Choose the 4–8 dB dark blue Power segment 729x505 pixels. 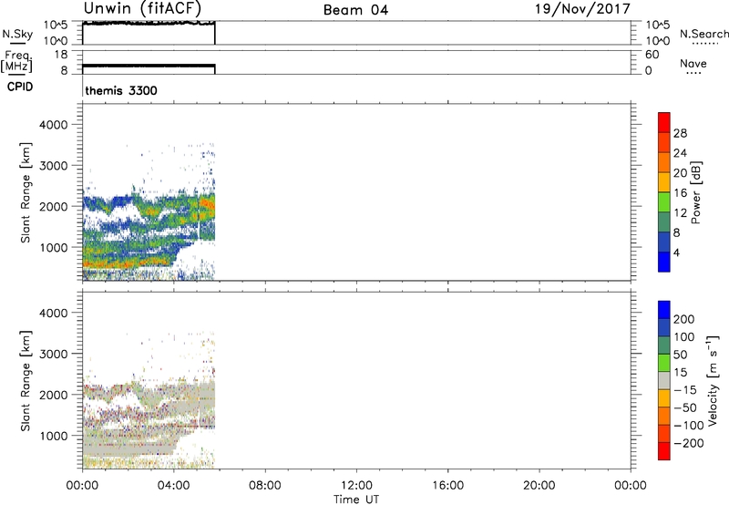click(x=664, y=242)
